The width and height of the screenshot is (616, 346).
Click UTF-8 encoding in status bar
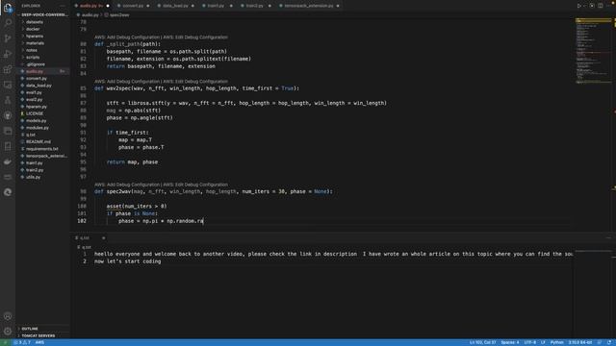(x=529, y=342)
